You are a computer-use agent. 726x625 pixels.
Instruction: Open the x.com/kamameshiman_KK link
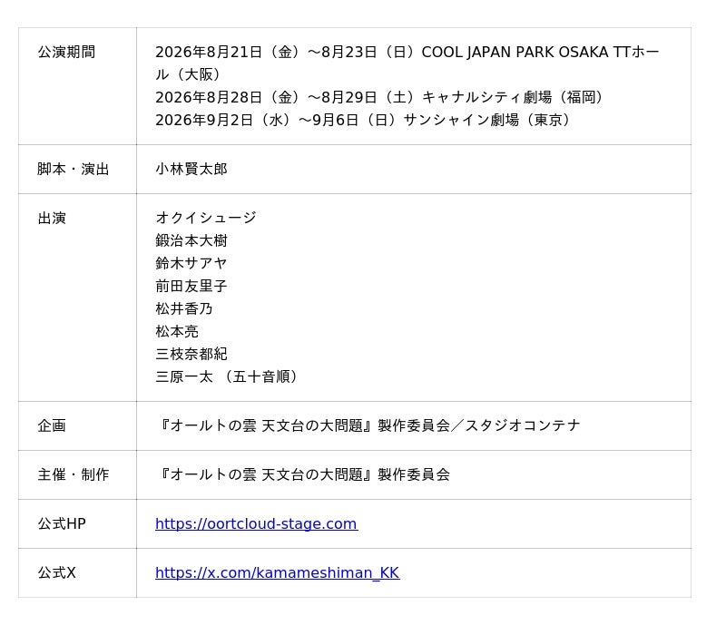click(x=277, y=572)
